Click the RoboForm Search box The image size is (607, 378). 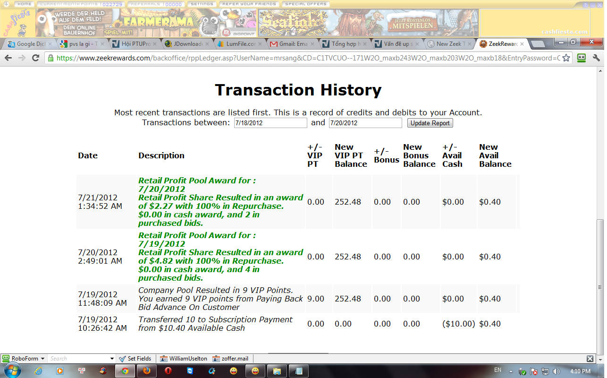pyautogui.click(x=78, y=359)
